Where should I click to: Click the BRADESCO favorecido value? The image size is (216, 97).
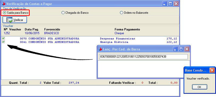[x=52, y=33]
